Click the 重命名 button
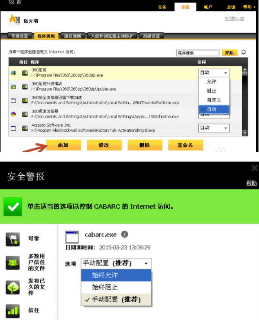Viewport: 259px width, 320px height. [x=186, y=145]
